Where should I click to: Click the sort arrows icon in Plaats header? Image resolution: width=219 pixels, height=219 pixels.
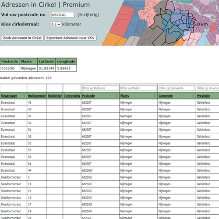pyautogui.click(x=155, y=95)
